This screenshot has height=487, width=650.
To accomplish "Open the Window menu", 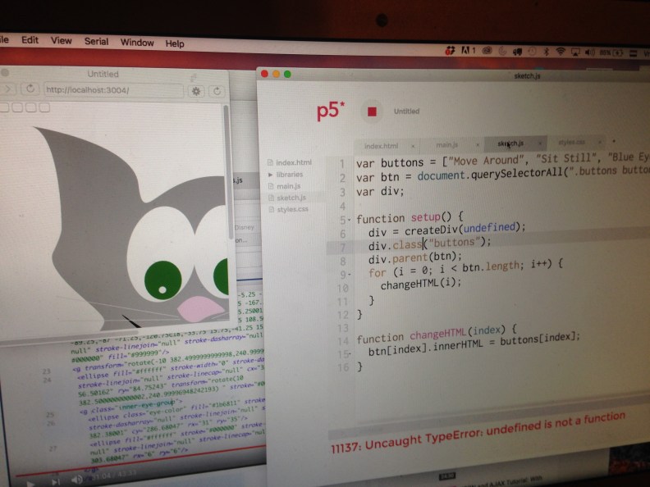I will 137,42.
